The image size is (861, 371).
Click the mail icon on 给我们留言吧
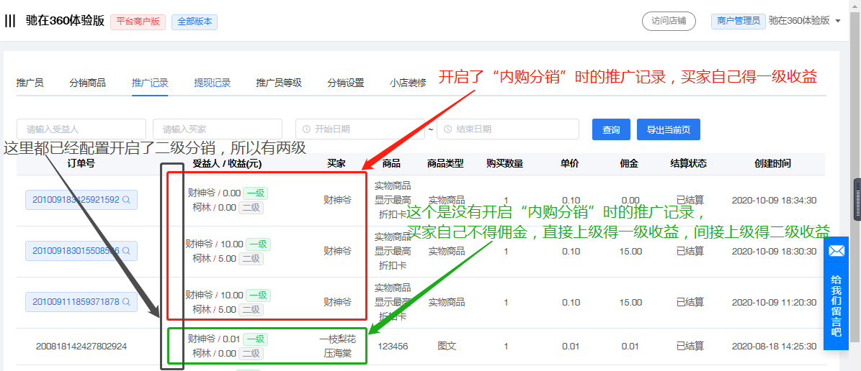tap(837, 251)
